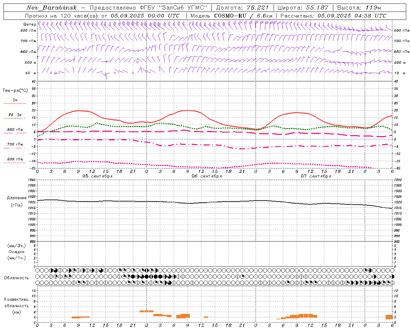
Task: Click the '850 гПа' temperature legend entry
Action: coord(15,130)
